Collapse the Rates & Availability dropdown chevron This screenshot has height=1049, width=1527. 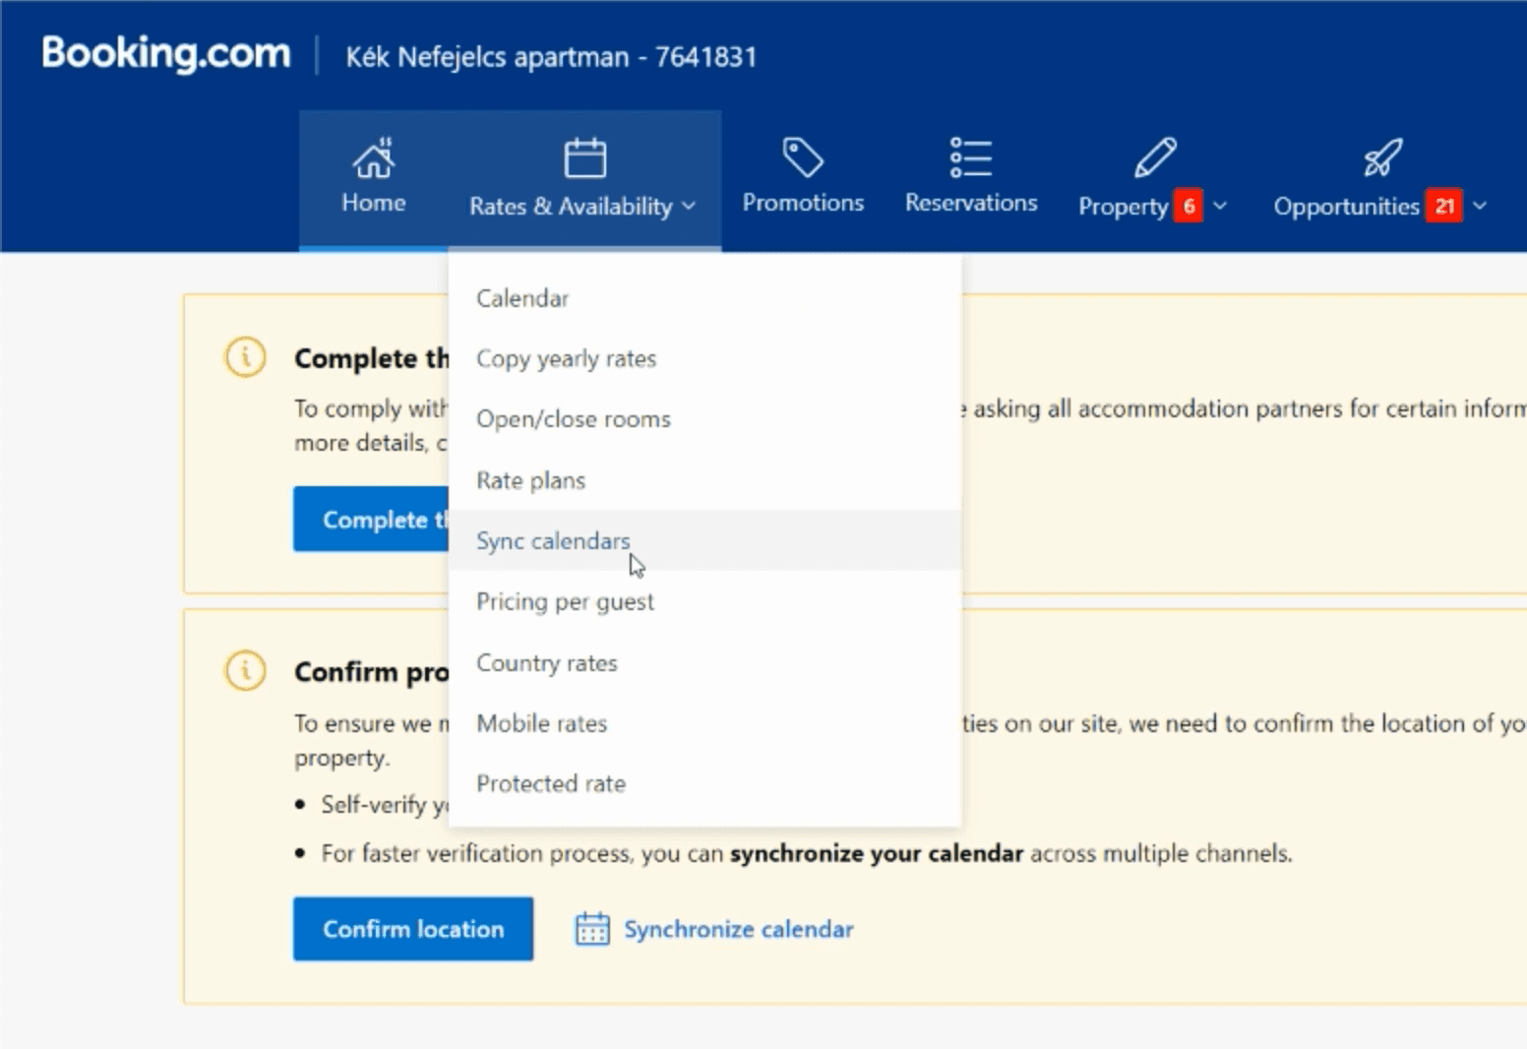coord(689,206)
